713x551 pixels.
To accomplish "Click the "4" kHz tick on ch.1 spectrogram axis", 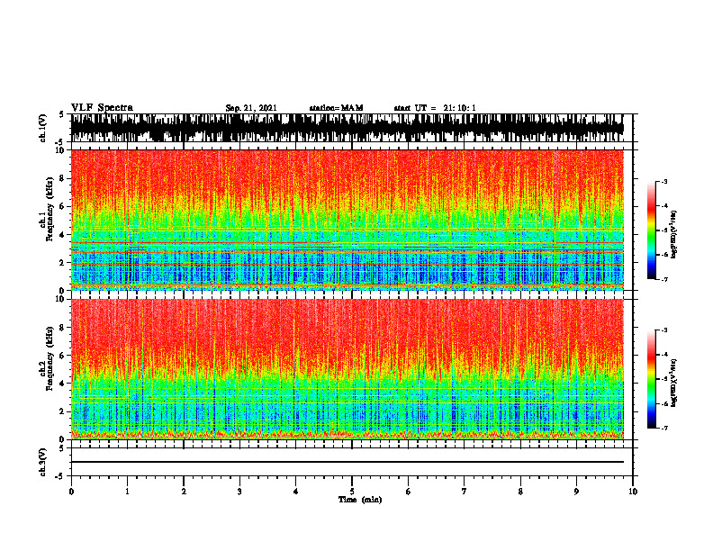I will tap(62, 235).
